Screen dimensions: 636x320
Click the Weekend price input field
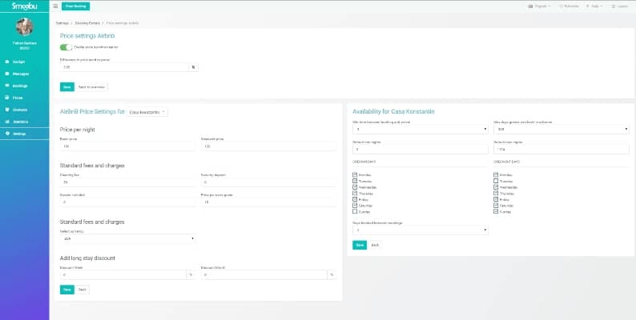(268, 146)
